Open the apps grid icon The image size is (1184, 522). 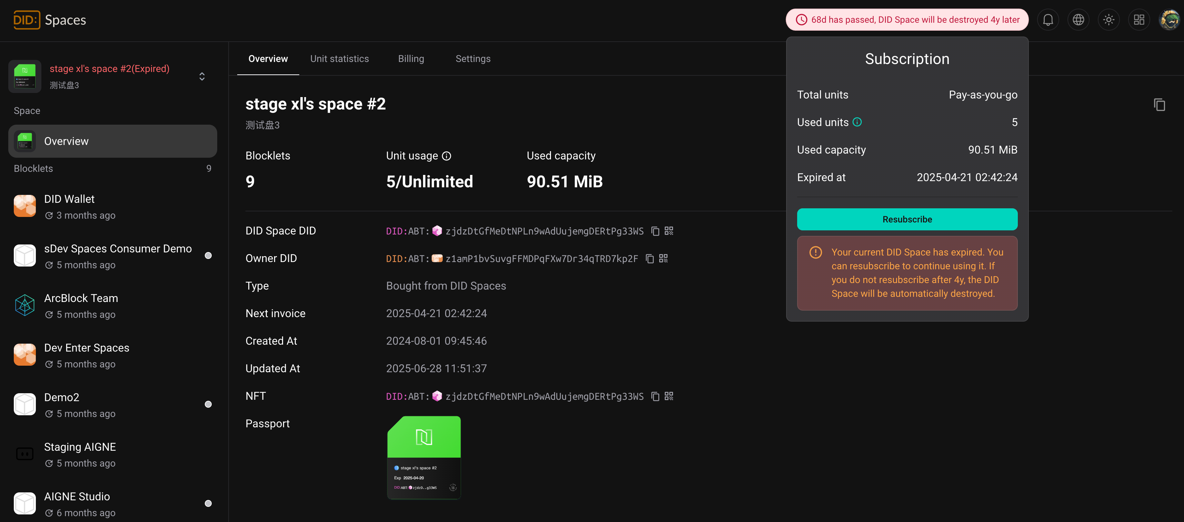point(1139,20)
